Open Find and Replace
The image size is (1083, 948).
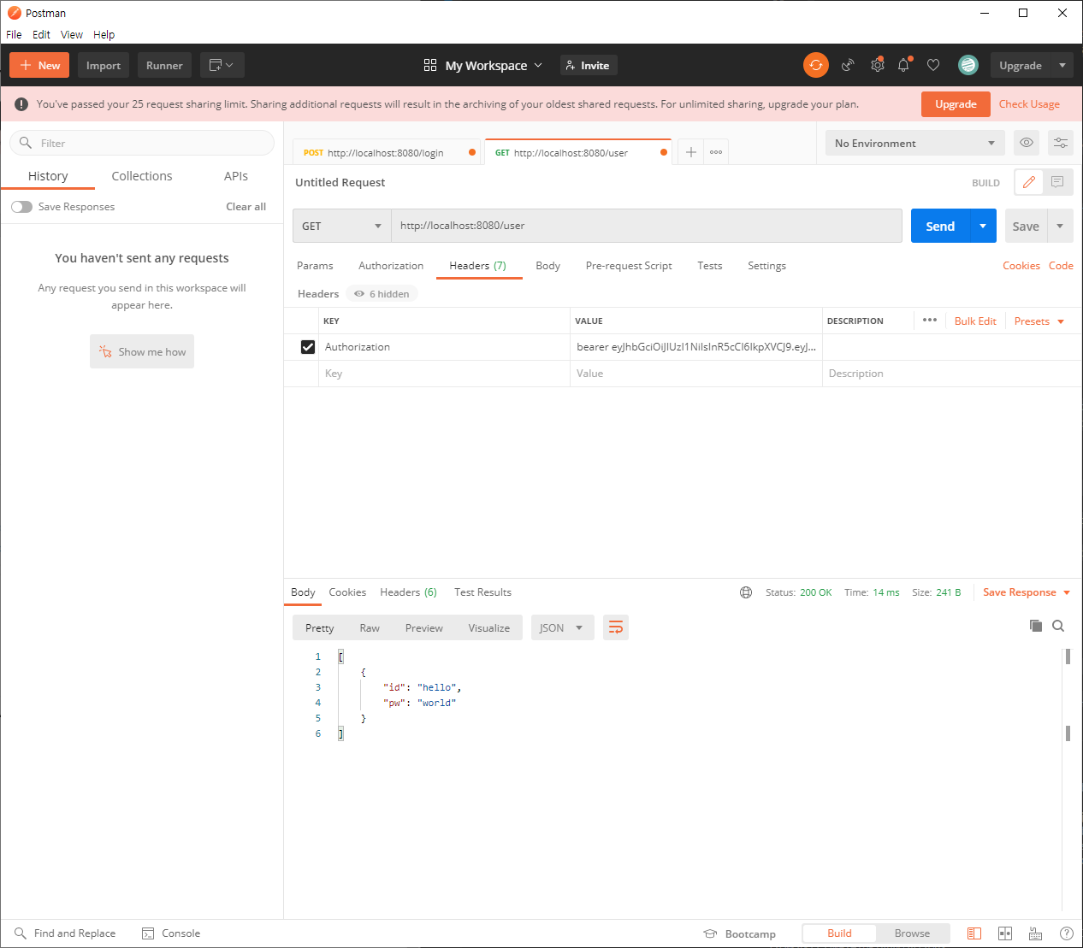65,933
